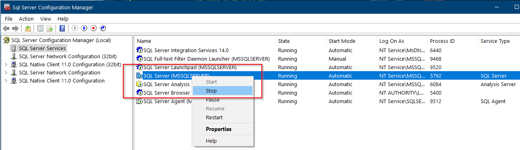Click the SQL Server (MSSQLSERVER) row icon
Viewport: 520px width, 150px height.
[x=139, y=76]
